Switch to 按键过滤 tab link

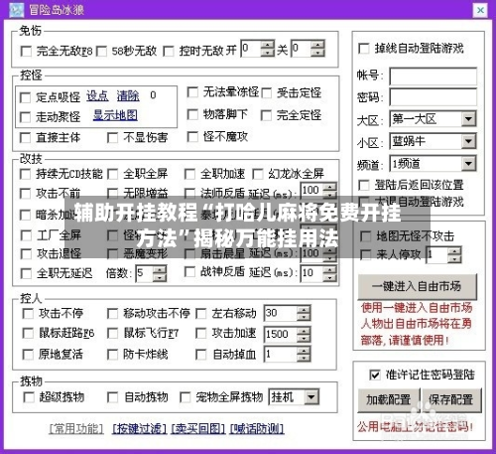tap(139, 429)
